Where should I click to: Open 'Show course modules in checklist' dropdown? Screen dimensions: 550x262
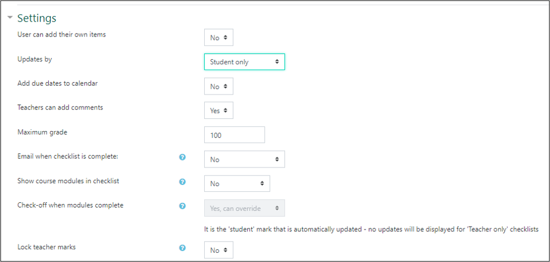pos(237,184)
